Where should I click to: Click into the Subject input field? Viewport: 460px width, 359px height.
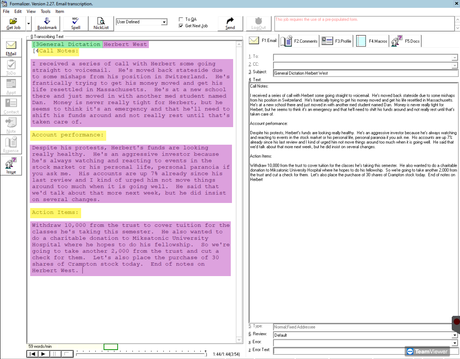coord(365,73)
